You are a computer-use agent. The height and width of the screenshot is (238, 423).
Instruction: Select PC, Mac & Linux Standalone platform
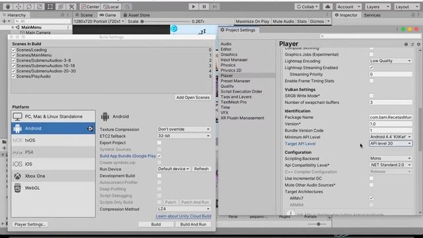click(53, 116)
